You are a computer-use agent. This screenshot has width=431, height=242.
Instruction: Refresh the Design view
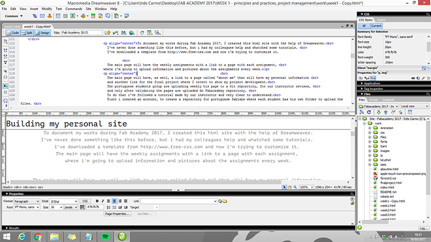(x=142, y=33)
